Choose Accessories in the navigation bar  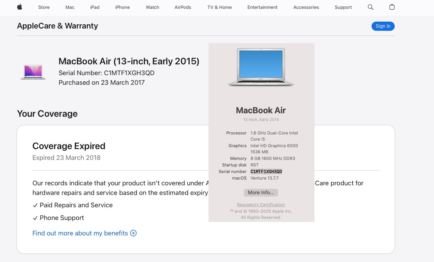click(306, 7)
